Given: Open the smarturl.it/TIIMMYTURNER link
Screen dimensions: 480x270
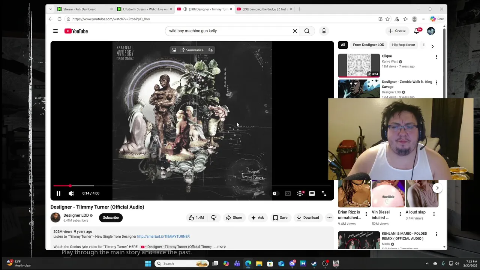Looking at the screenshot, I should pyautogui.click(x=163, y=237).
